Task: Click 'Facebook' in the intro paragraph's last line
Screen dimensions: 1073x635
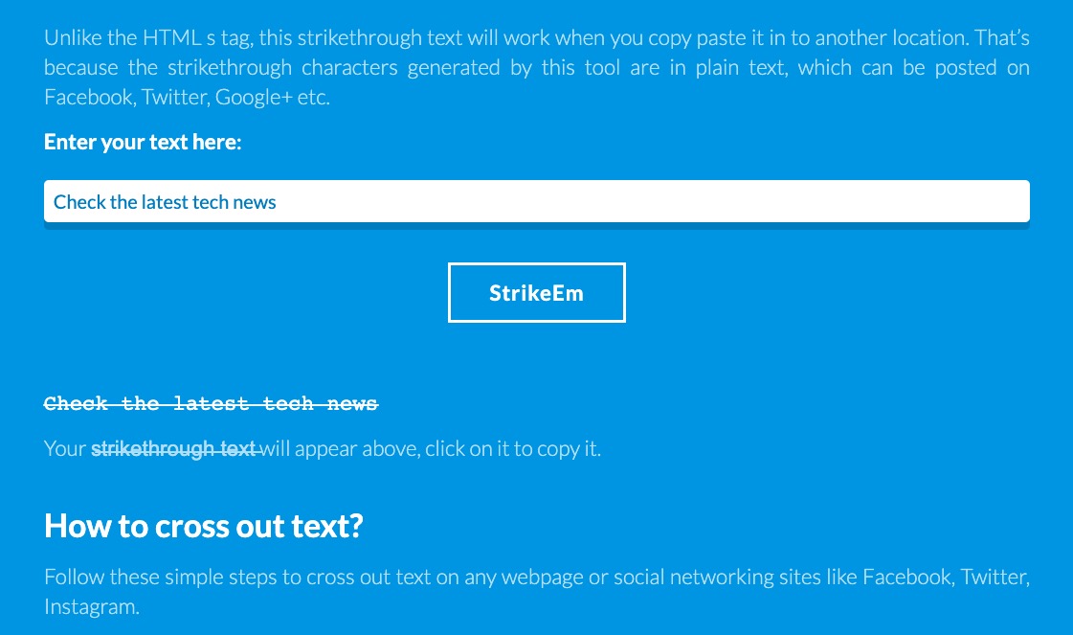Action: 88,98
